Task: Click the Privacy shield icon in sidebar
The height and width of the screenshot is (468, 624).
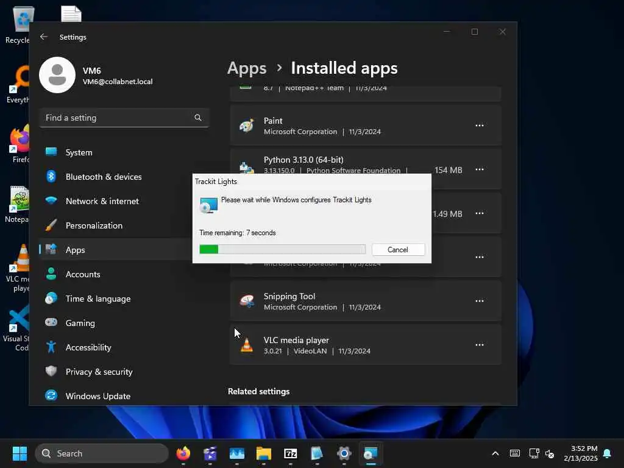Action: [51, 371]
